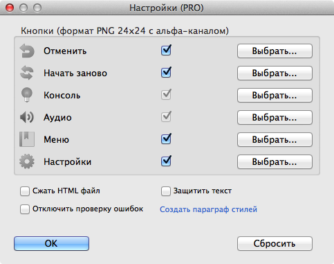Toggle the Меню button checkbox
The width and height of the screenshot is (334, 264).
pyautogui.click(x=166, y=139)
